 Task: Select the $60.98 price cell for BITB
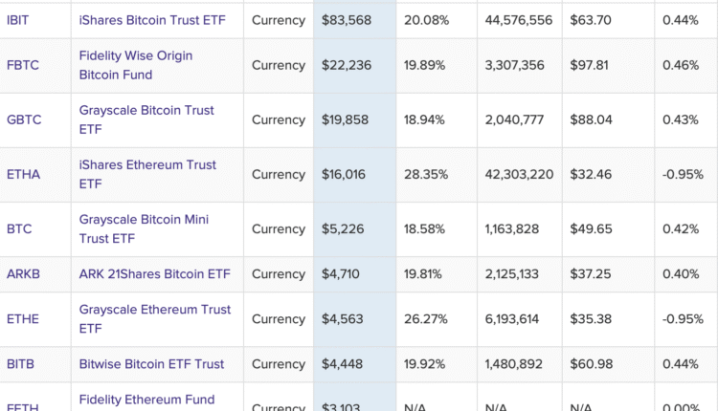(x=592, y=364)
